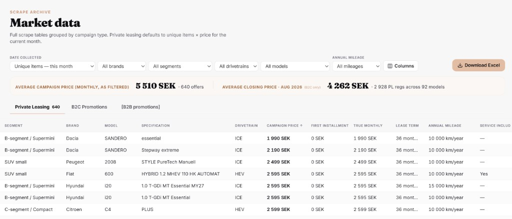Click the 4 262 SEK average closing price

coord(348,86)
